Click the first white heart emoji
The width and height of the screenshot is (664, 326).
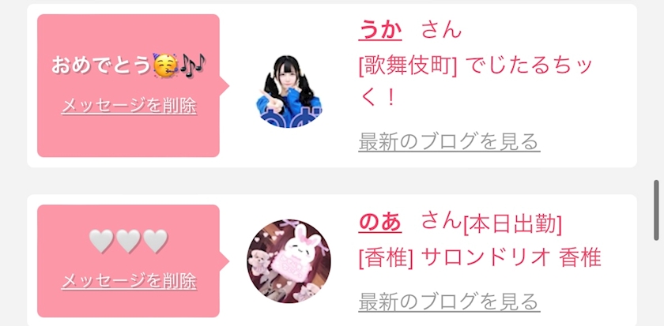[x=101, y=241]
